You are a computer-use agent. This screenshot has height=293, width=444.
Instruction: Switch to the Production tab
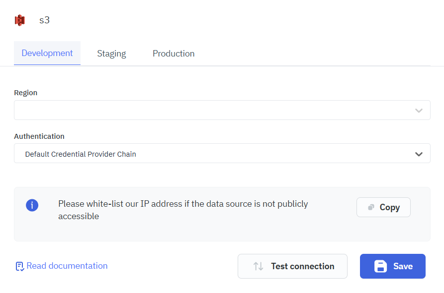(174, 53)
